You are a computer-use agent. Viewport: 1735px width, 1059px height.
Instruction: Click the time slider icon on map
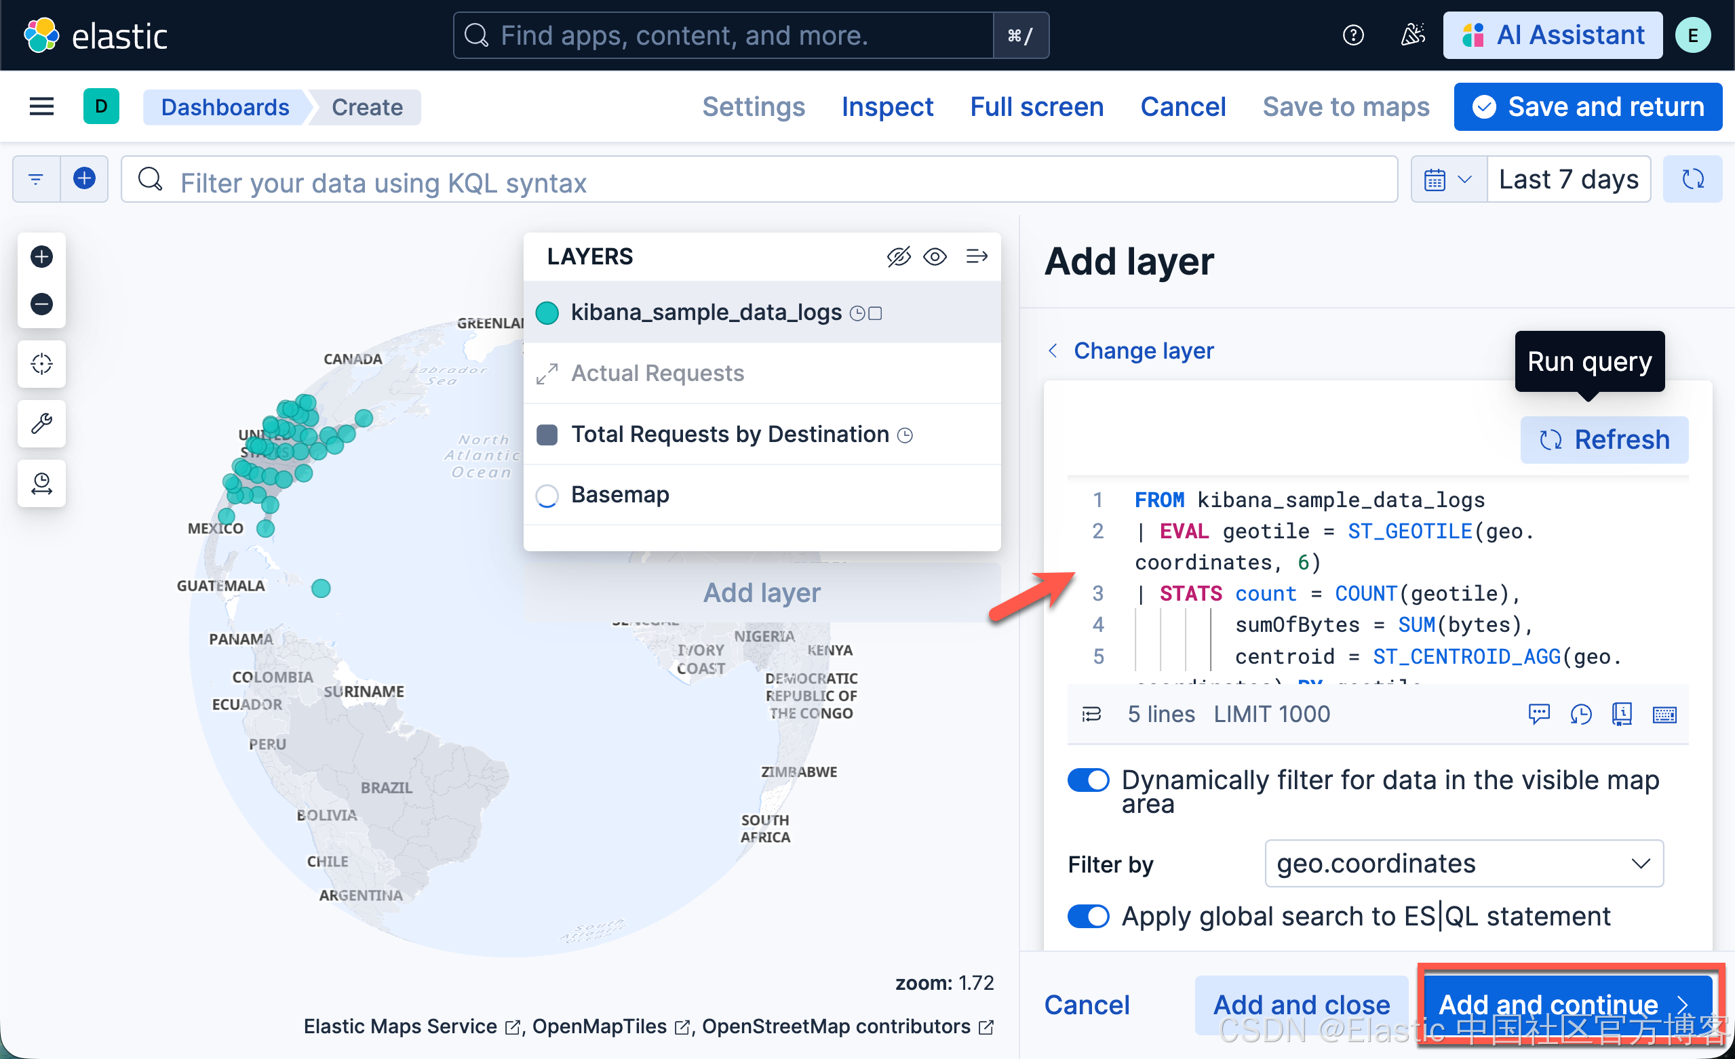point(41,483)
